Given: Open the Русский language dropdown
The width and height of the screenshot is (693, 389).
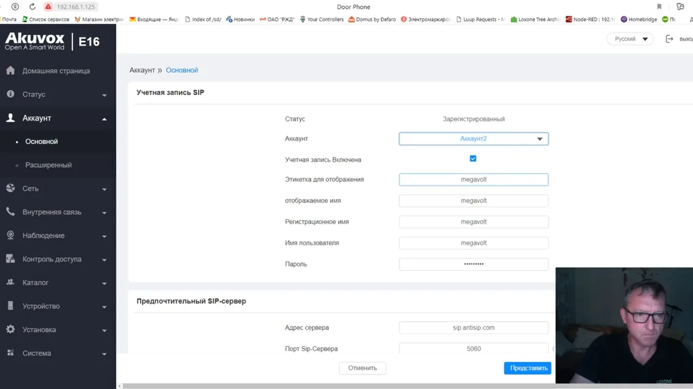Looking at the screenshot, I should pyautogui.click(x=631, y=39).
